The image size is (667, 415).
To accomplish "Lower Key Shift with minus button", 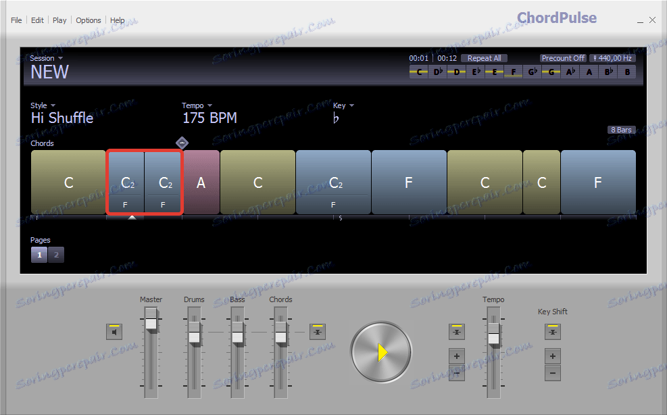I will 553,373.
